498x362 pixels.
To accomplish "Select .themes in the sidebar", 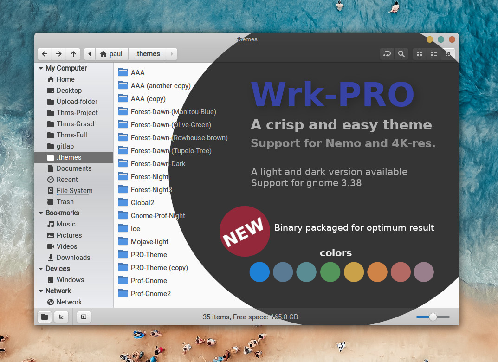I will click(x=74, y=157).
